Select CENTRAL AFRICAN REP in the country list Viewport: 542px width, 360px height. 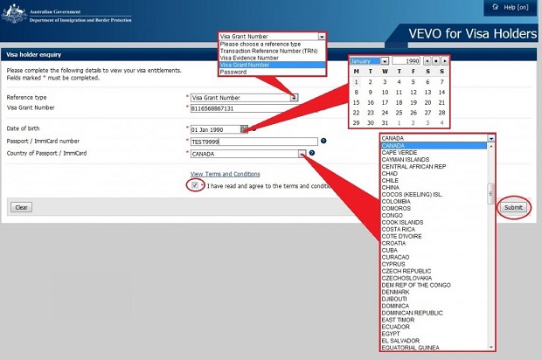434,166
